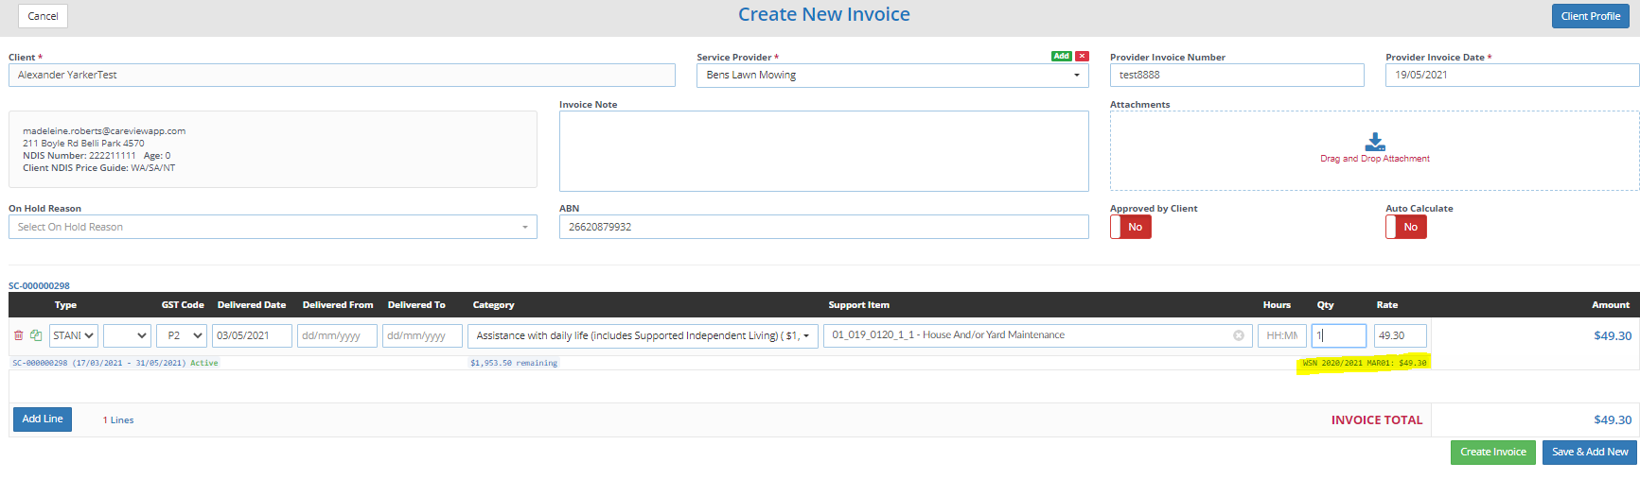Click the client address 211 Boyle Rd
Image resolution: width=1640 pixels, height=479 pixels.
83,144
